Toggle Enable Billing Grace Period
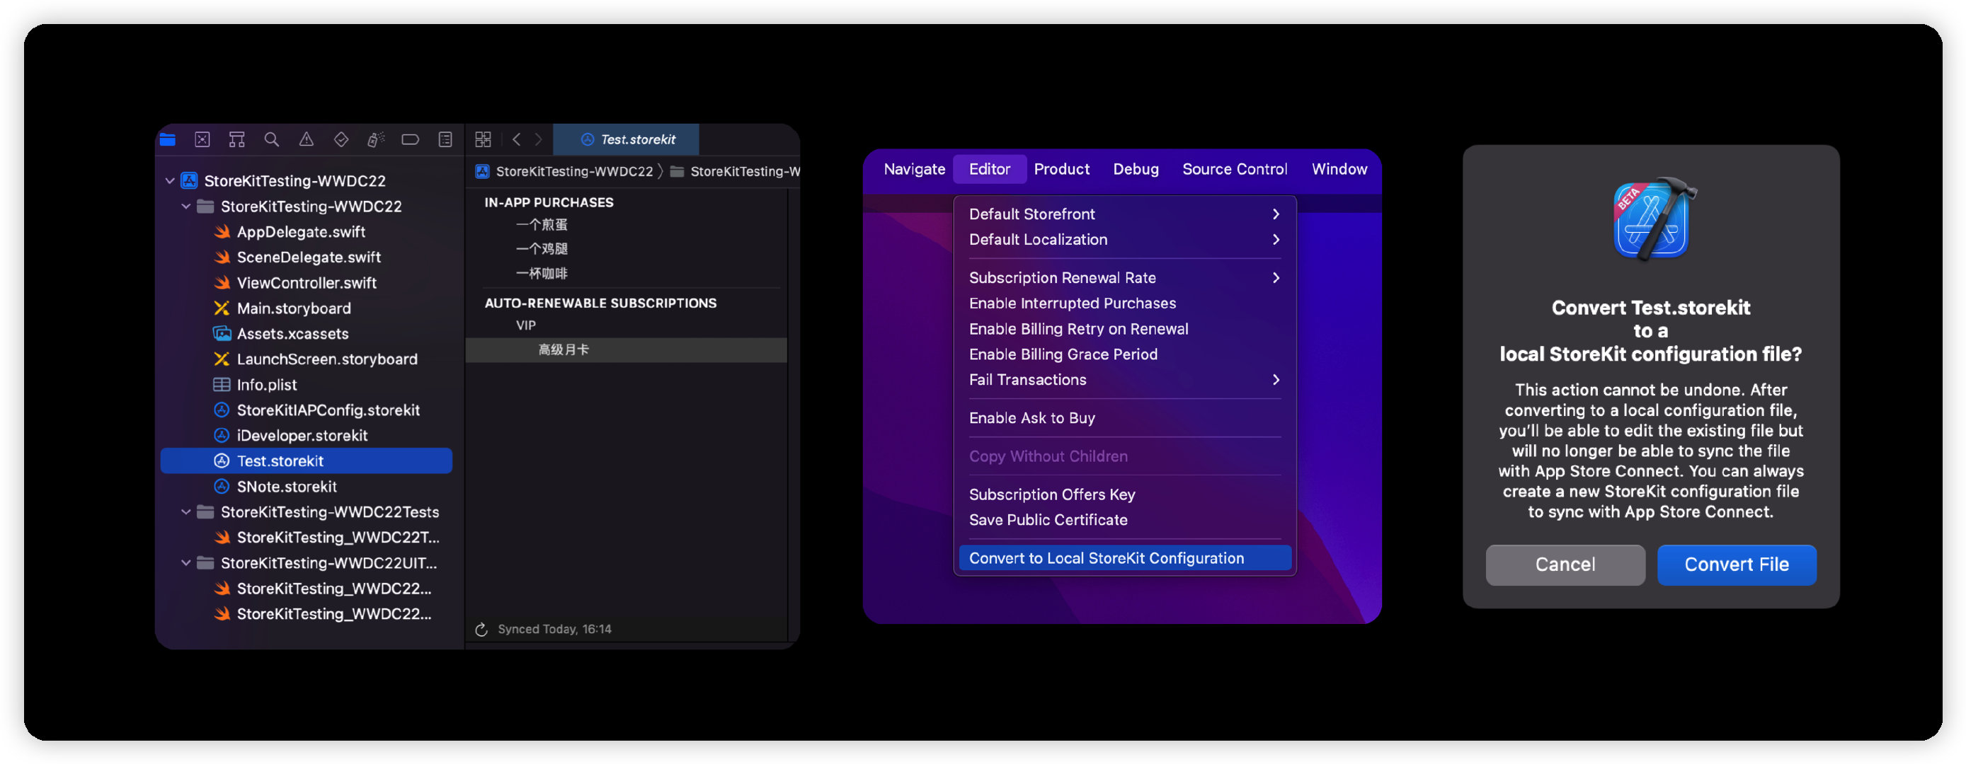This screenshot has width=1966, height=764. pyautogui.click(x=1125, y=354)
